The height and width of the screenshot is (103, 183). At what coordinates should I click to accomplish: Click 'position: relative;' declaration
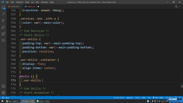[x=38, y=51]
